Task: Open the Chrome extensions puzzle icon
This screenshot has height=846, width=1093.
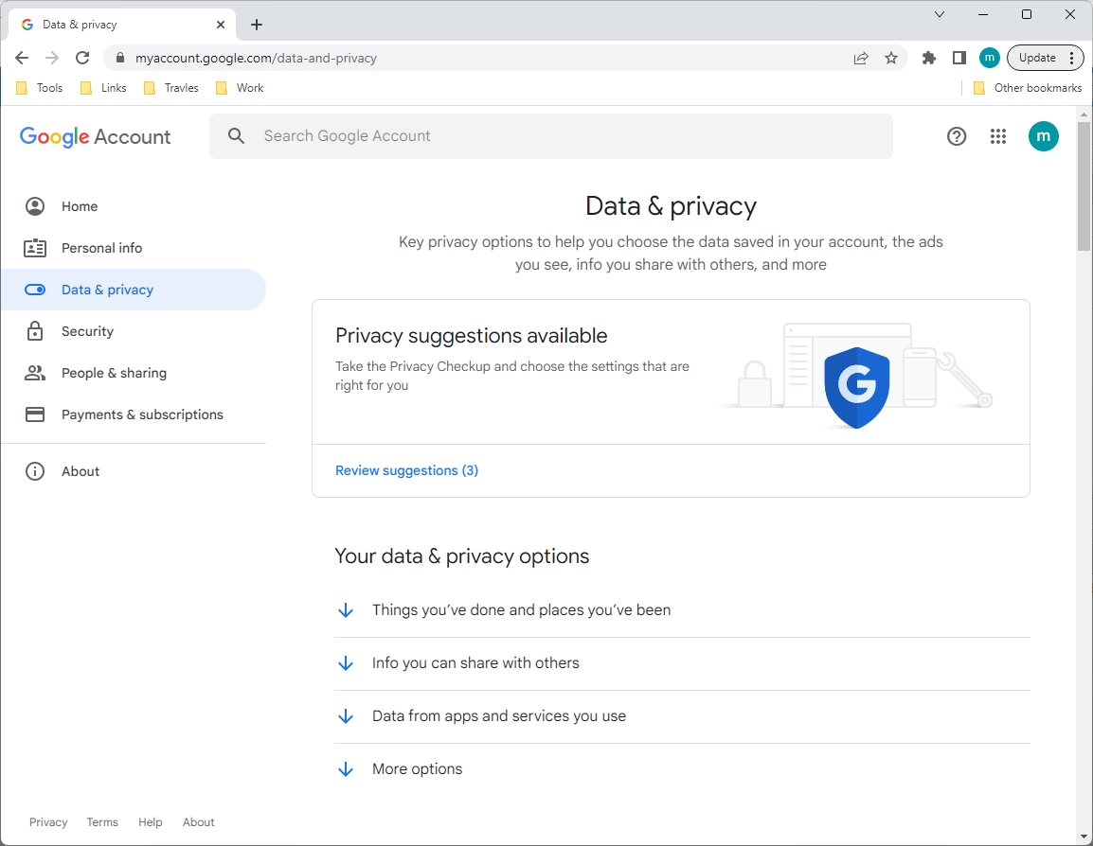Action: pos(929,58)
